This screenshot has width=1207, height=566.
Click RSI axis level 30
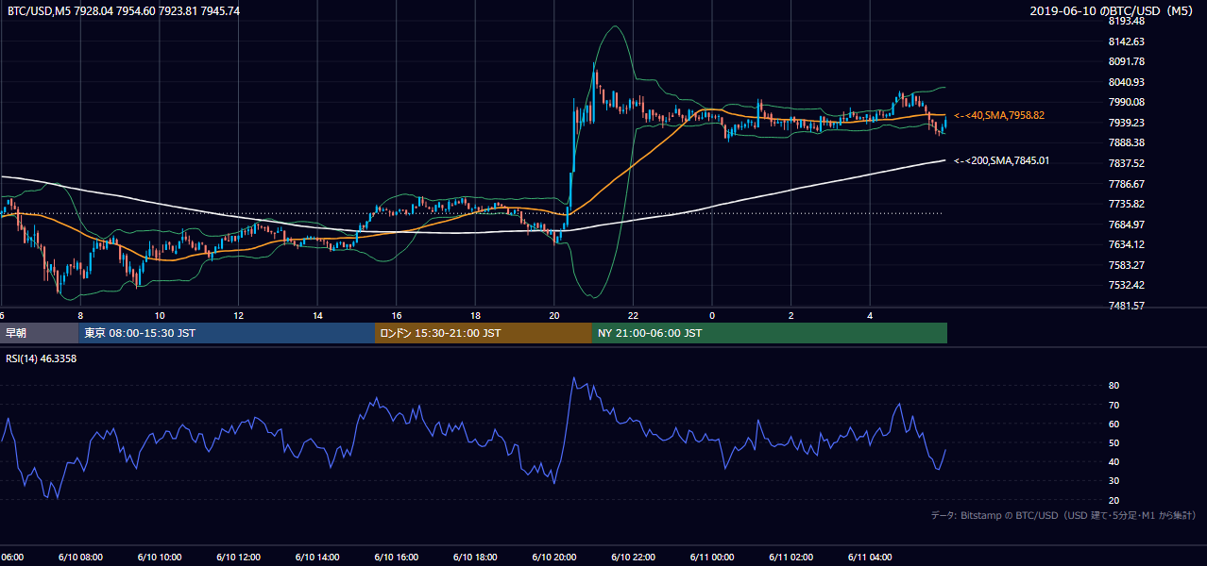pyautogui.click(x=1113, y=481)
